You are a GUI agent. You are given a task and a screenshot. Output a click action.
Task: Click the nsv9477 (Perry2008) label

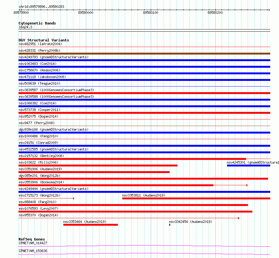tap(37, 123)
